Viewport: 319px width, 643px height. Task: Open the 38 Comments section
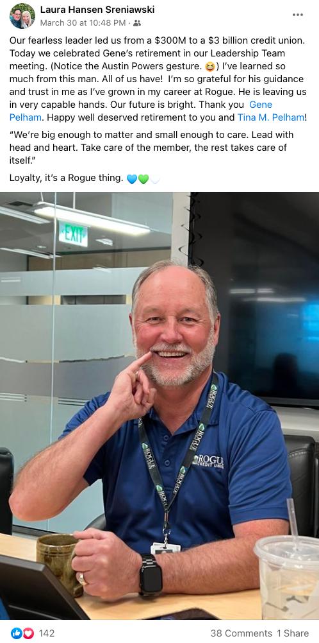pyautogui.click(x=241, y=633)
